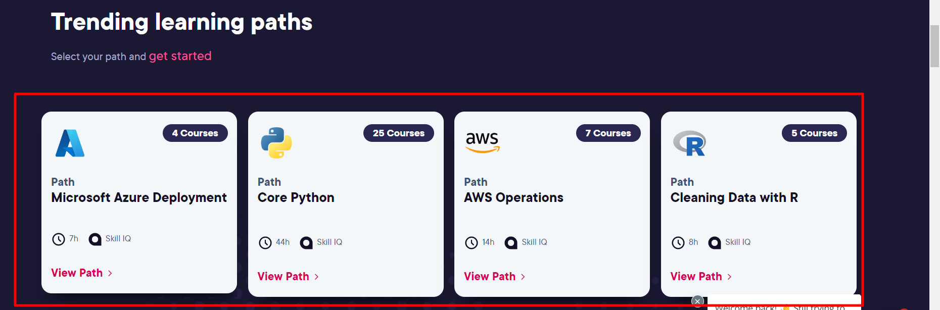
Task: Click the clock icon on AWS Operations card
Action: pos(471,243)
